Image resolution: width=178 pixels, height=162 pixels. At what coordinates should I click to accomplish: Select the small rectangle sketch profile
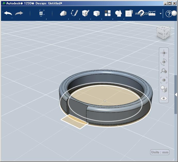74,122
